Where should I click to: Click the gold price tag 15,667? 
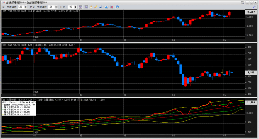pos(251,12)
